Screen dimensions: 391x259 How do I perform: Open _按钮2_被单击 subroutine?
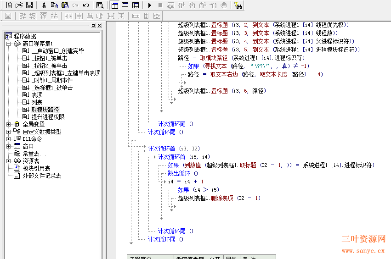[49, 66]
